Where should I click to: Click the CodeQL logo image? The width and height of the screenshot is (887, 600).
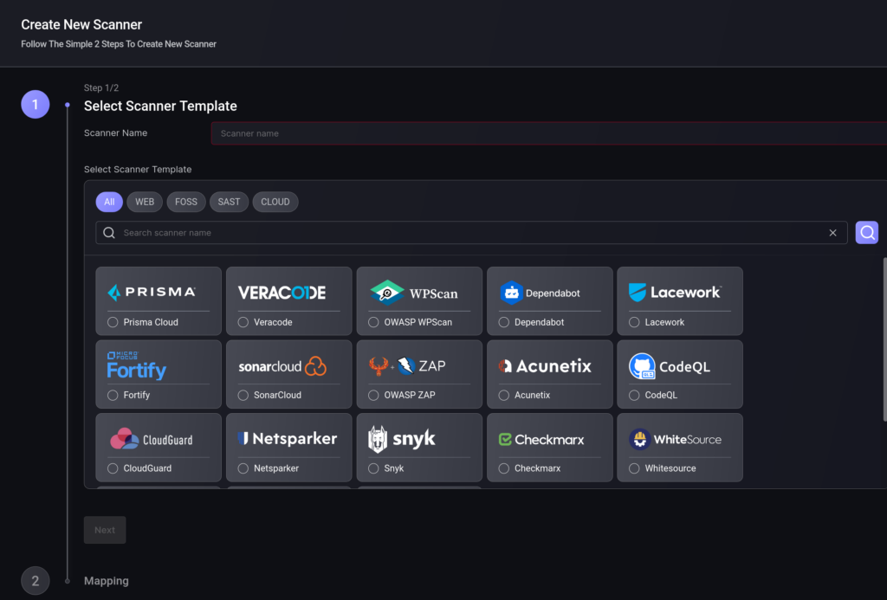pyautogui.click(x=670, y=366)
